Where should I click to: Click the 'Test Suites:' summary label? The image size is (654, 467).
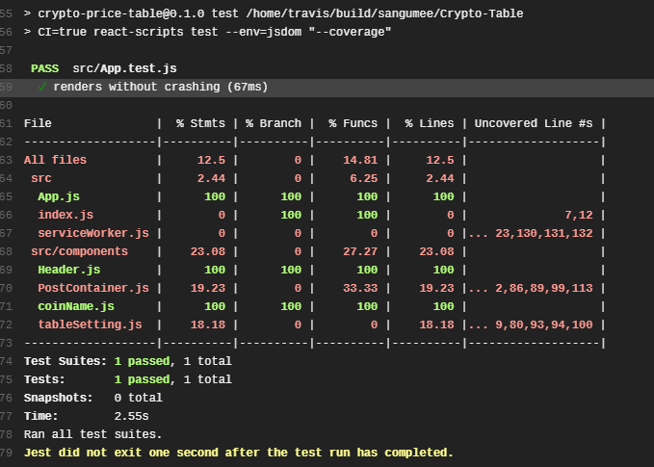65,361
